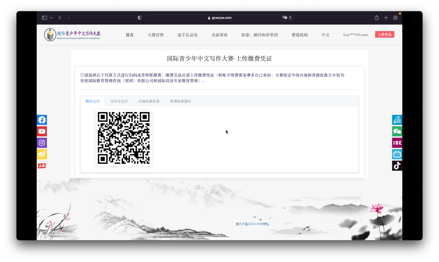Click the gcwcyw.com address bar
The height and width of the screenshot is (262, 439).
coord(219,18)
